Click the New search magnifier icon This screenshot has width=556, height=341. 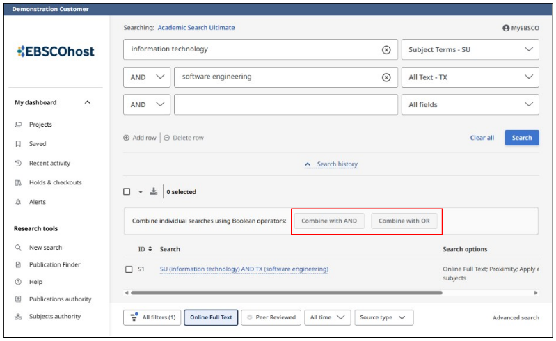coord(18,248)
